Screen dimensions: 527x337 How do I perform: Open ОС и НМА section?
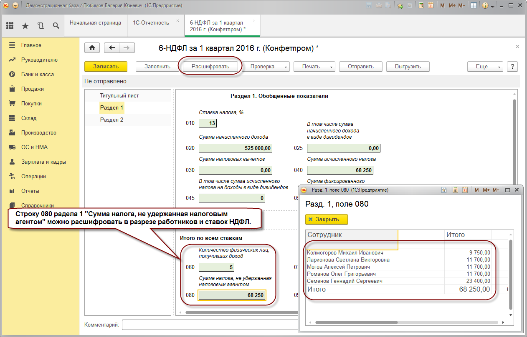tap(35, 147)
